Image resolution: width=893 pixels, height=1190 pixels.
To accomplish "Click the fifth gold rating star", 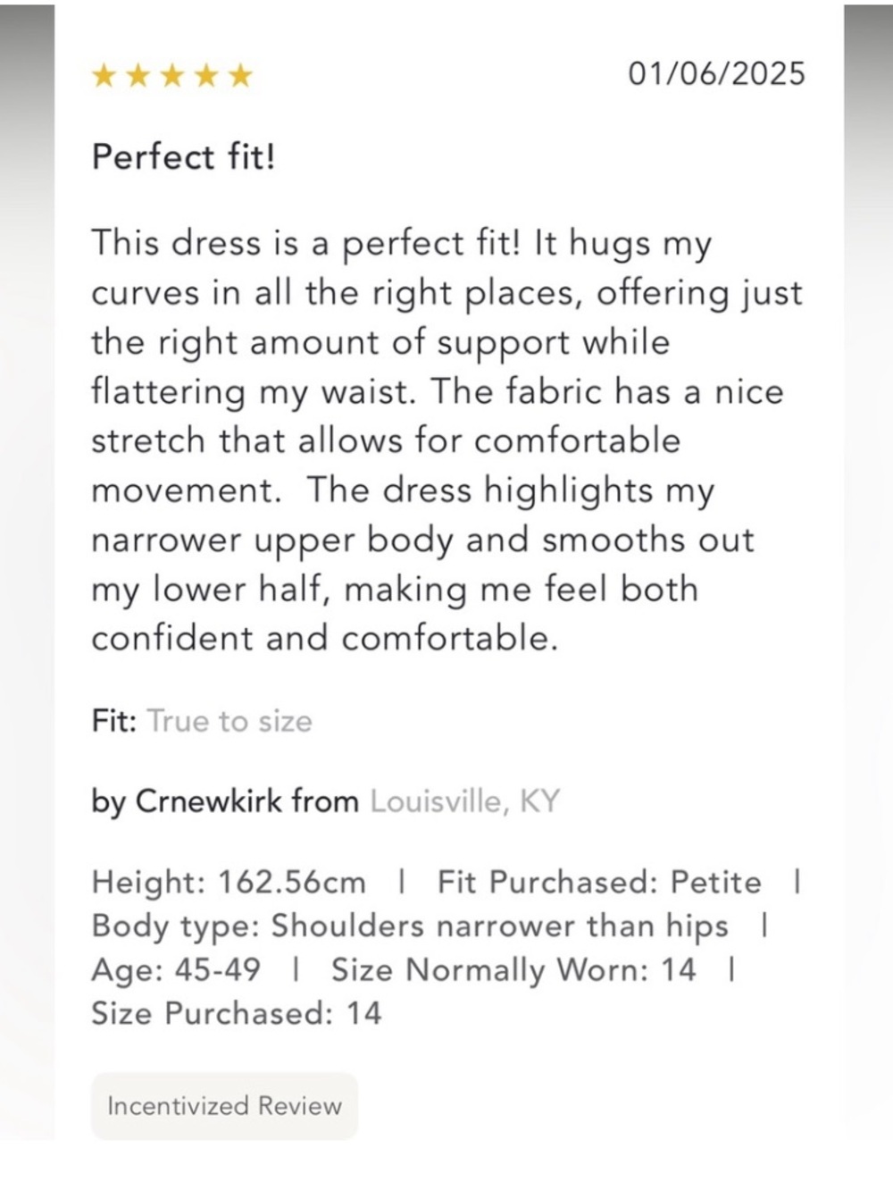I will click(240, 76).
